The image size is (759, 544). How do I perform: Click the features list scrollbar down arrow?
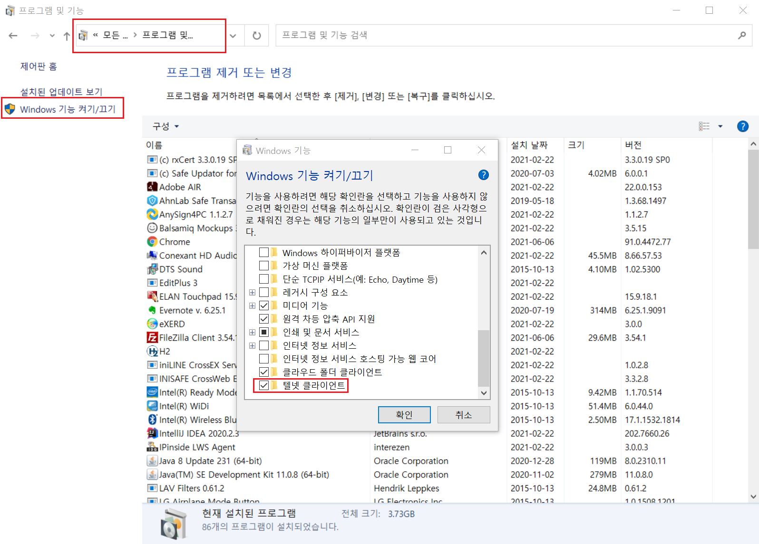point(484,393)
